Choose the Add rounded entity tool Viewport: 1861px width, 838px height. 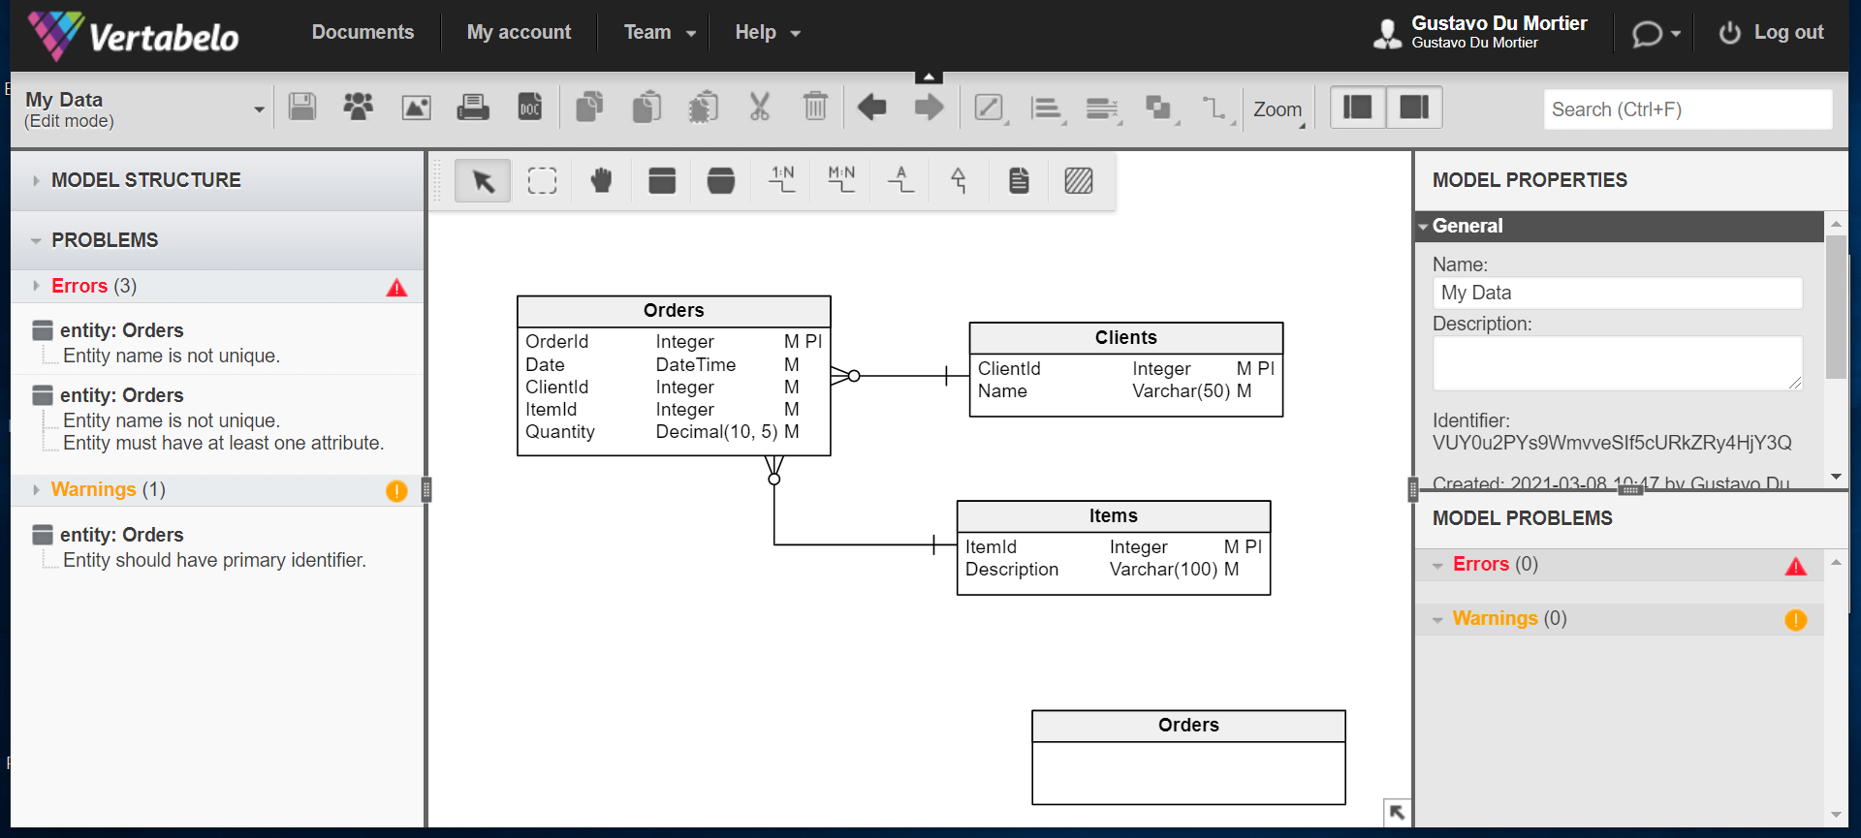721,180
